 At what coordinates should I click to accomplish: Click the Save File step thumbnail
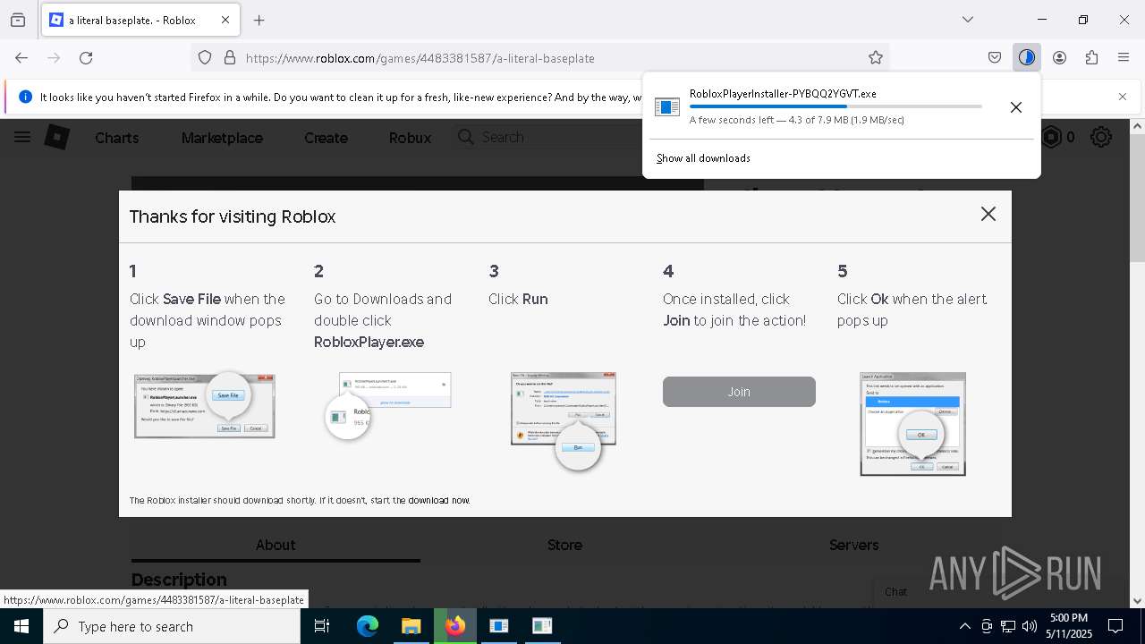tap(205, 406)
